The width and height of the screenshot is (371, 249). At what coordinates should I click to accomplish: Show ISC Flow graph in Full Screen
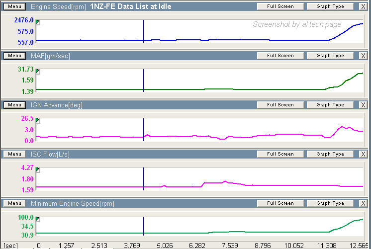[280, 154]
